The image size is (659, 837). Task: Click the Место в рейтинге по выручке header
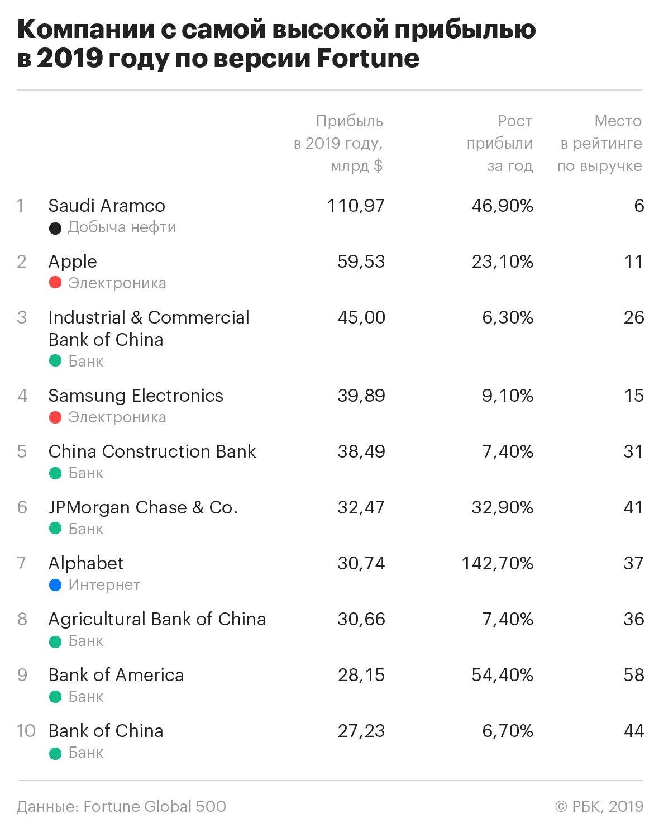[x=600, y=144]
